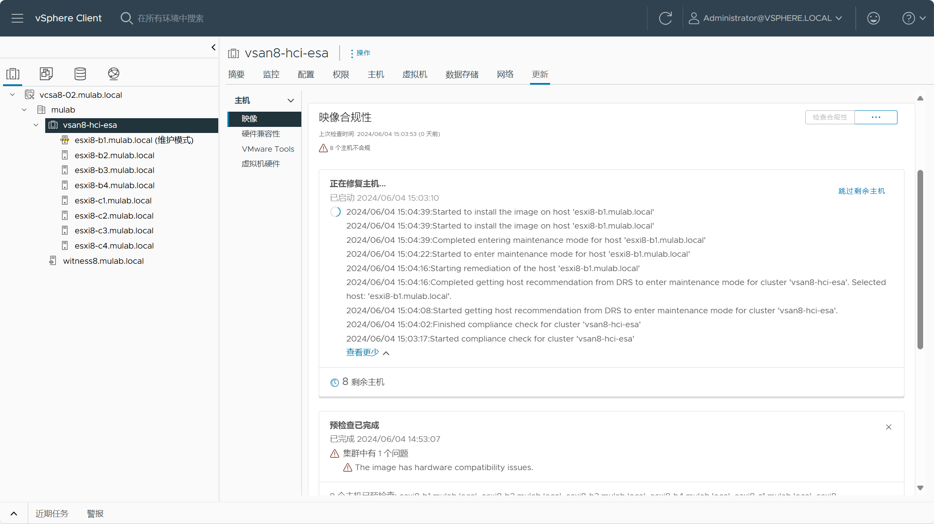Open the Summary tab
Viewport: 934px width, 524px height.
tap(236, 74)
